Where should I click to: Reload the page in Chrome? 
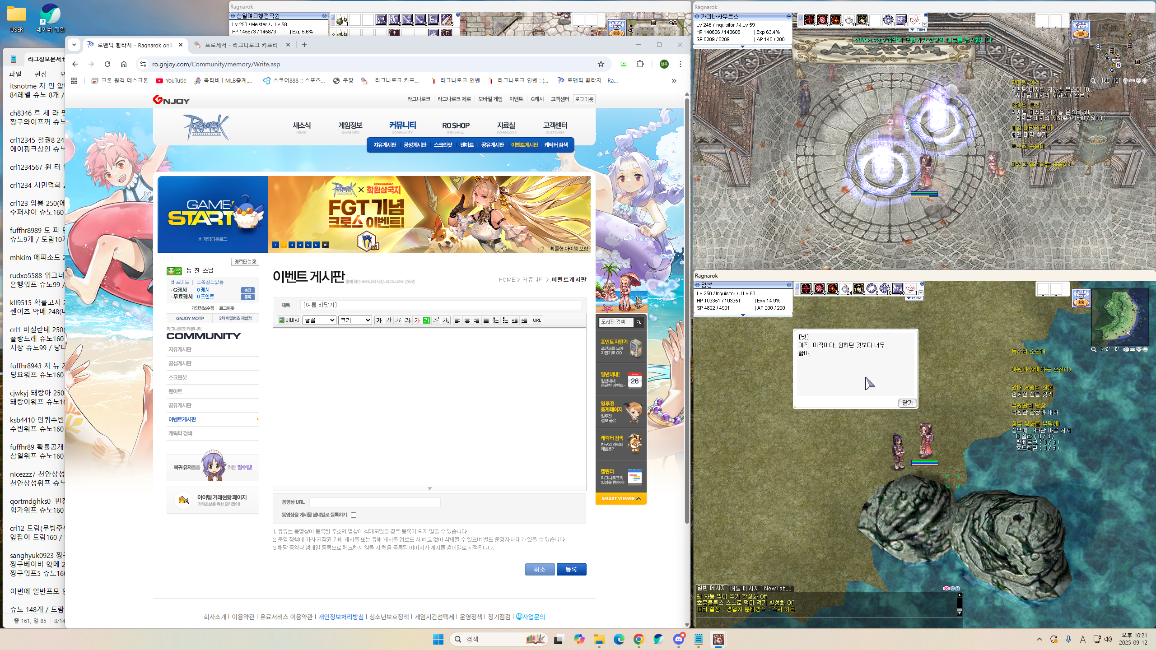[x=107, y=64]
